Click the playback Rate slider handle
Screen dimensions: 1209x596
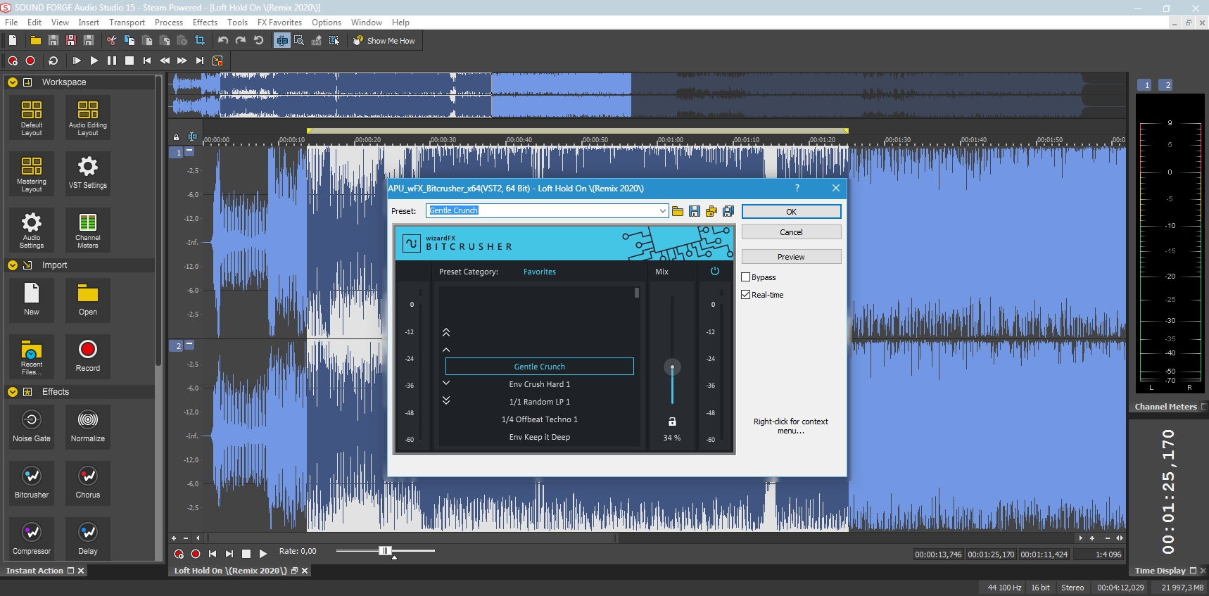[384, 551]
